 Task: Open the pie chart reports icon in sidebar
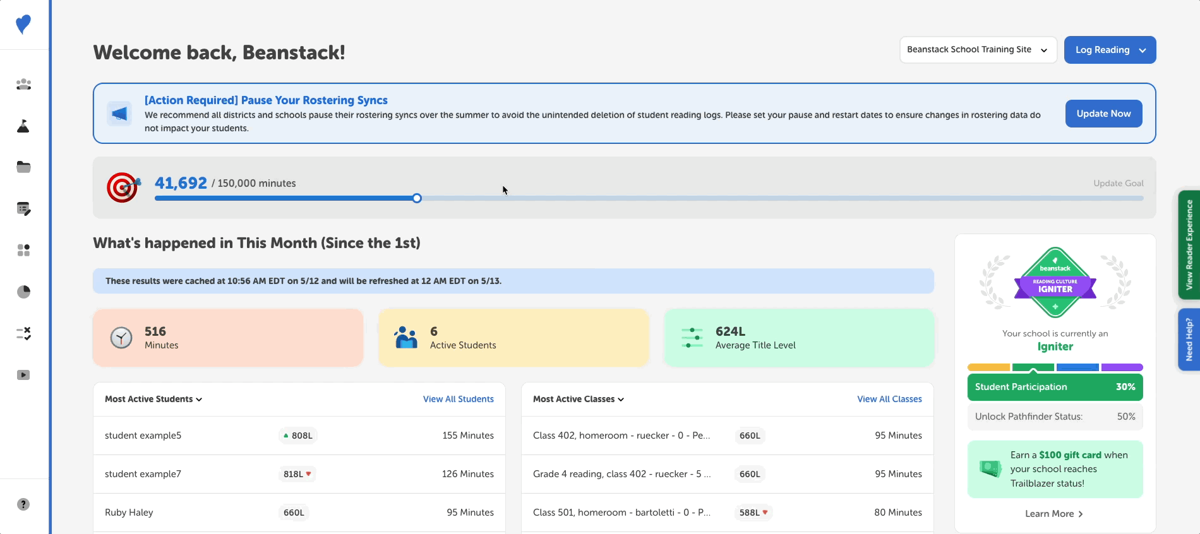pyautogui.click(x=23, y=292)
